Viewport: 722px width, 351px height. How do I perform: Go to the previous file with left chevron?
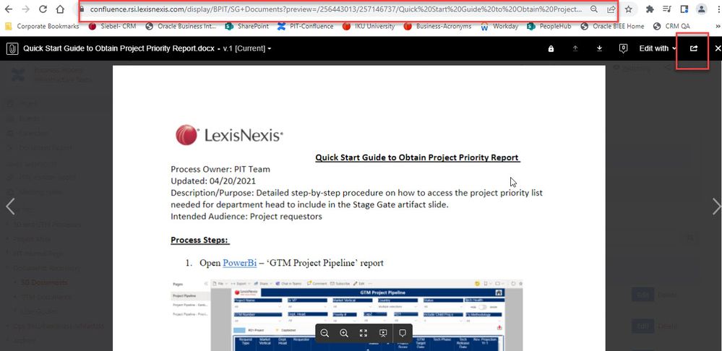click(10, 207)
